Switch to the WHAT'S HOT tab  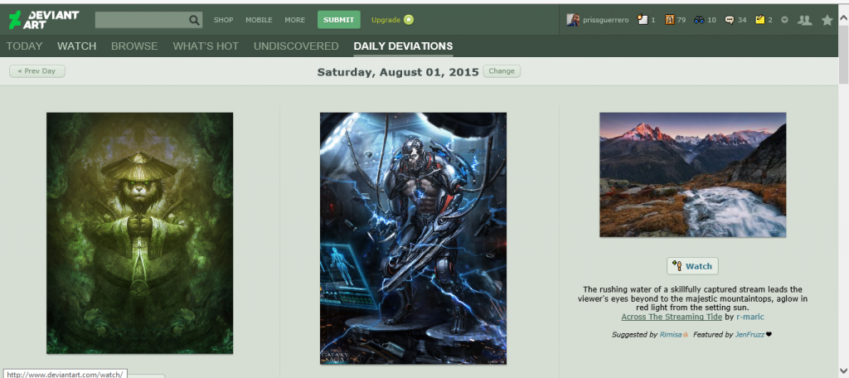206,46
